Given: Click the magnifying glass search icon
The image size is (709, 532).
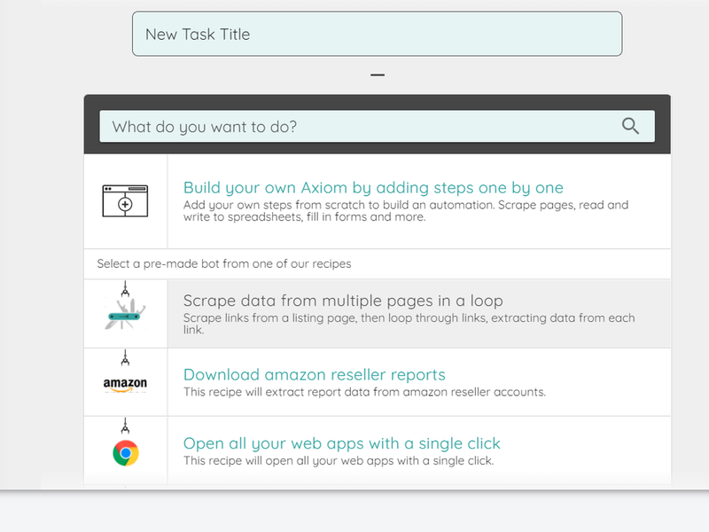Looking at the screenshot, I should coord(630,126).
